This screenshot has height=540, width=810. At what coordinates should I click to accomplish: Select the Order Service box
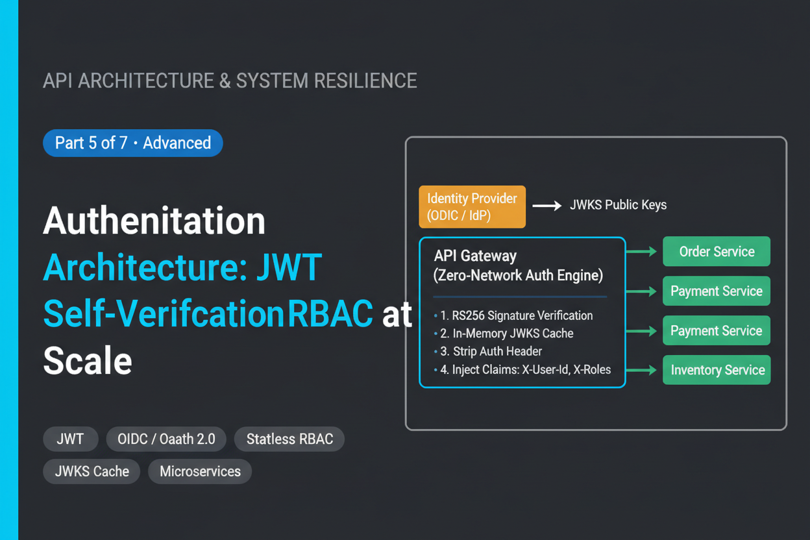click(717, 252)
